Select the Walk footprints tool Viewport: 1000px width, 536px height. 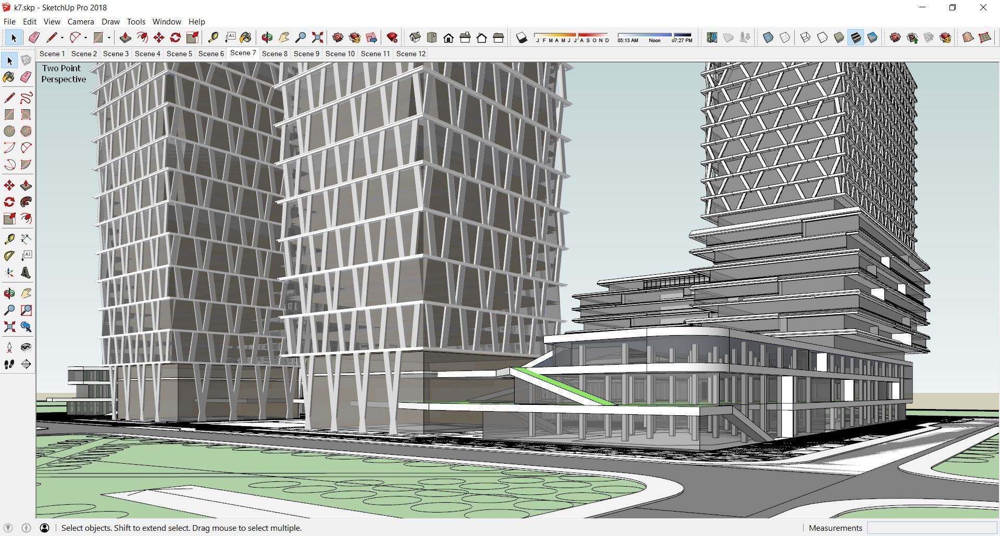coord(9,364)
